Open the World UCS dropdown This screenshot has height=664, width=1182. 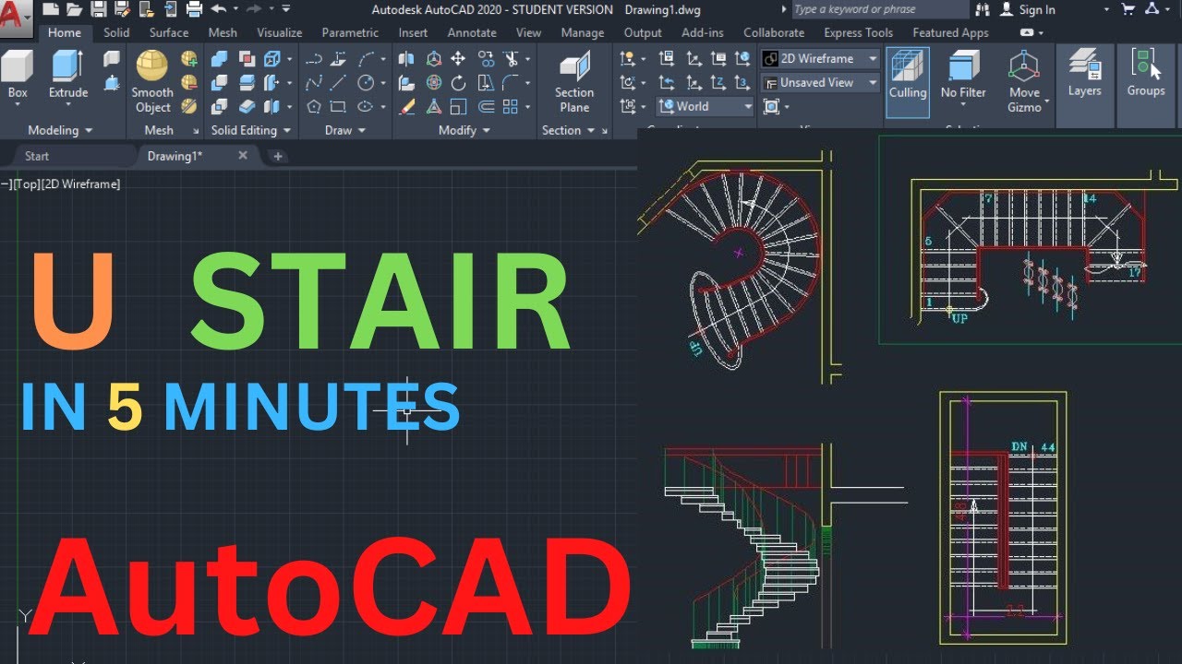pos(706,106)
